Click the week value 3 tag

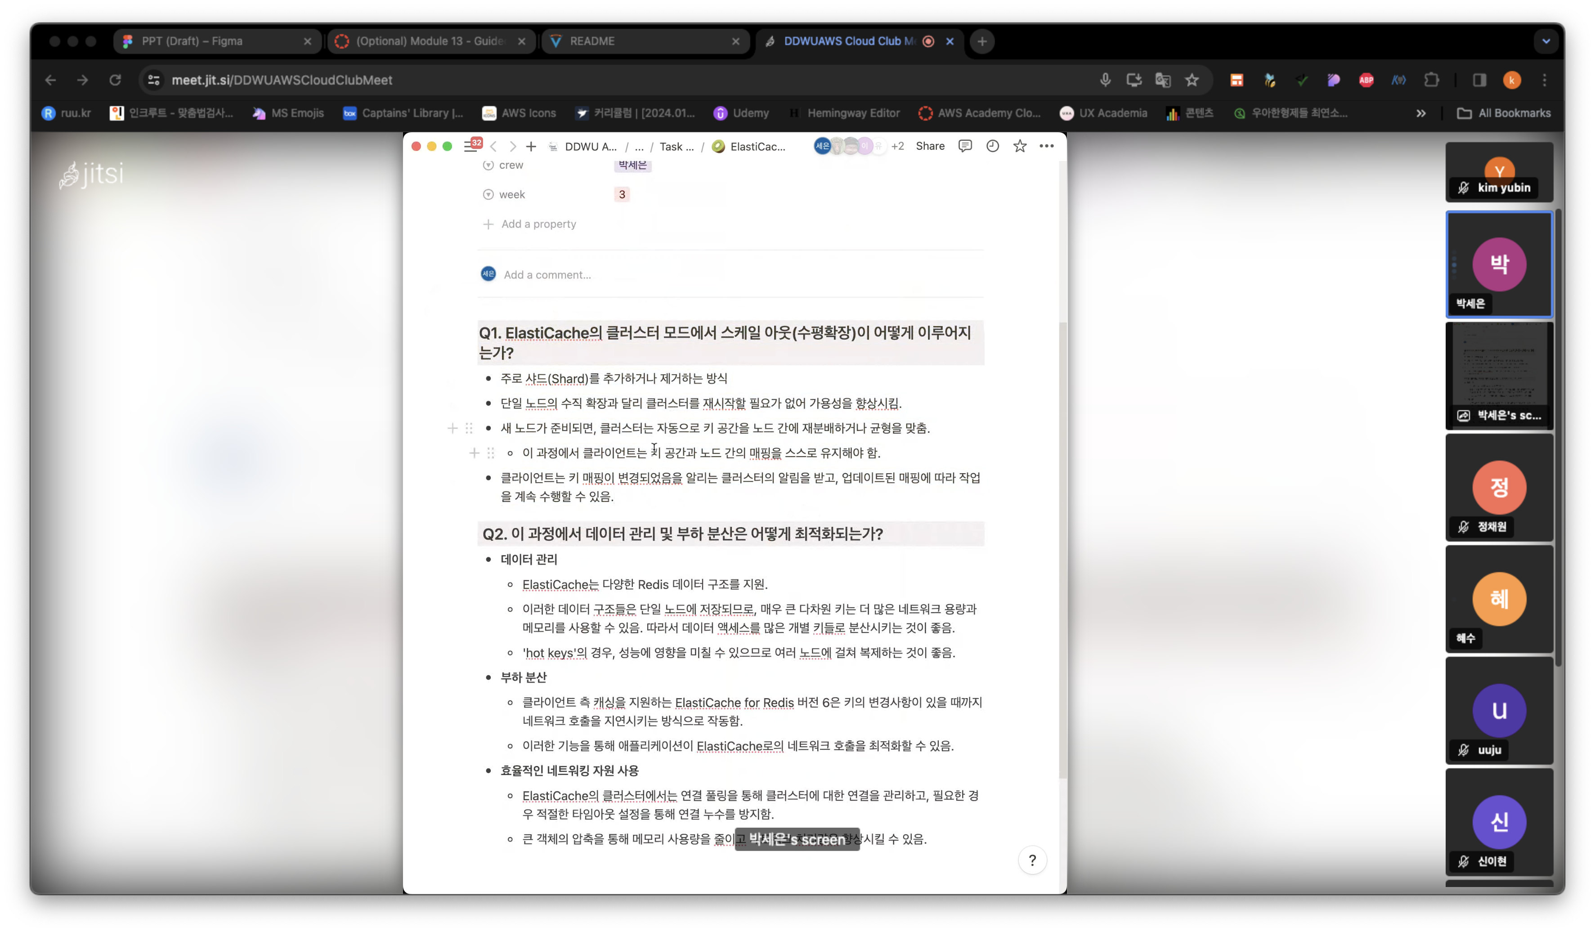(622, 194)
